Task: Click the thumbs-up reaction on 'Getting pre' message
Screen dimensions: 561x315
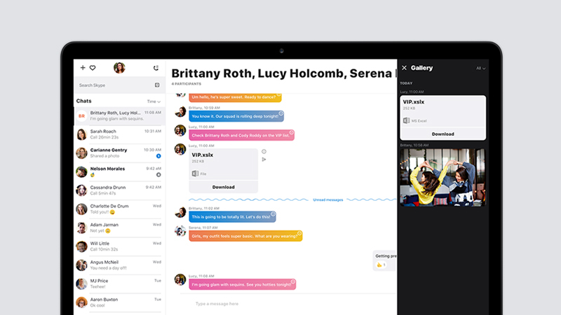Action: [x=381, y=265]
